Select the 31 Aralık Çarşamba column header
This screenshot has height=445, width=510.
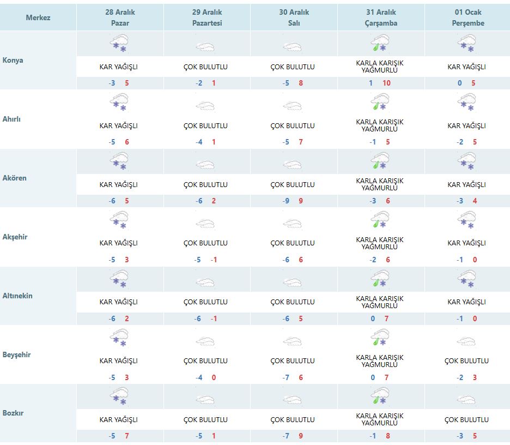point(381,18)
